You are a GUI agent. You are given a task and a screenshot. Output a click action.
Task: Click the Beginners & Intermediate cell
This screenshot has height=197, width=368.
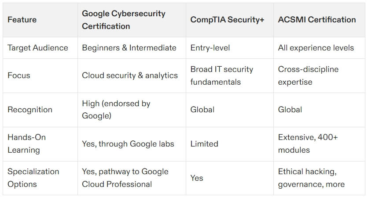pos(129,48)
